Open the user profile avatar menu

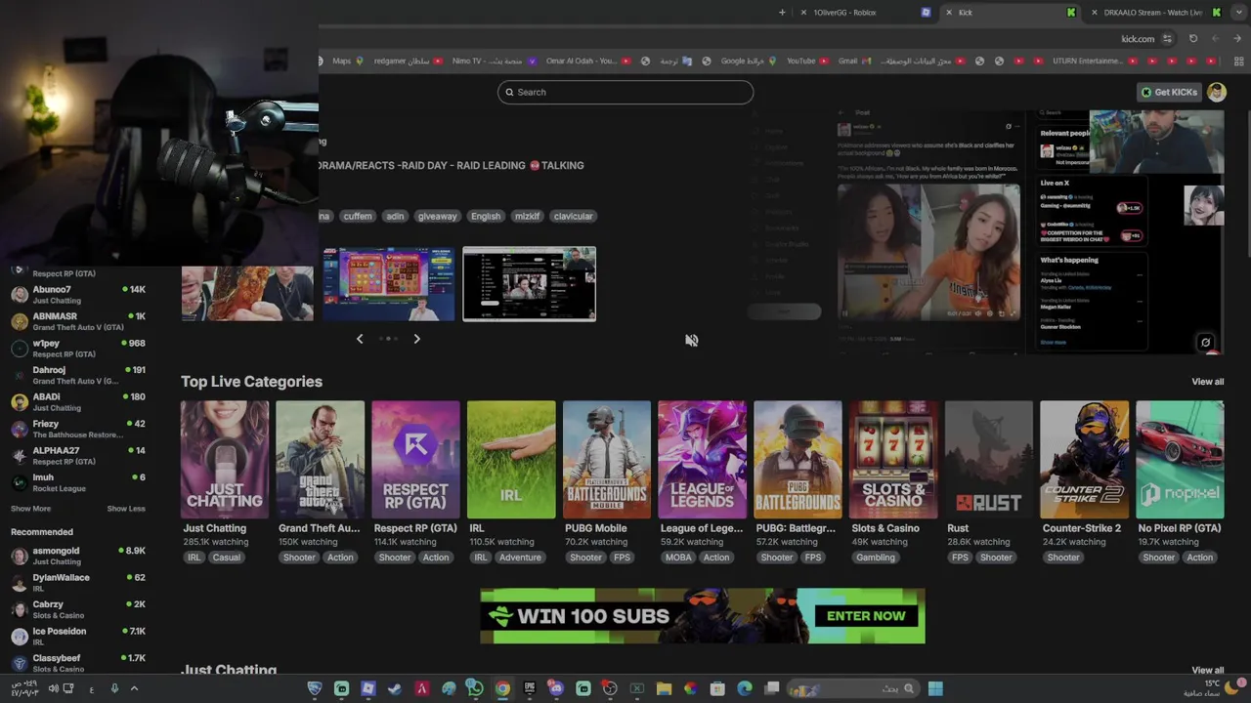pos(1216,92)
